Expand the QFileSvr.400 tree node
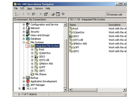Viewport: 129px width, 97px height. click(32, 64)
